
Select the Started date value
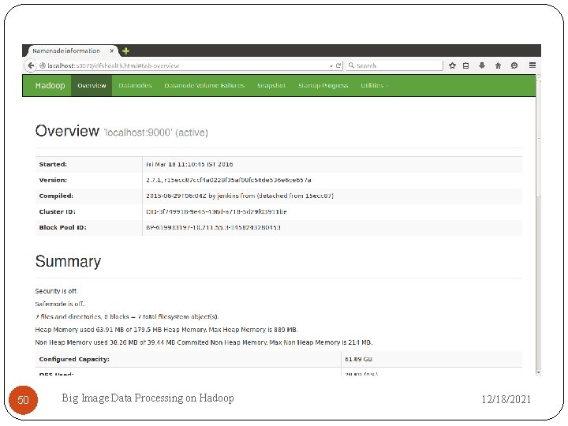point(189,164)
